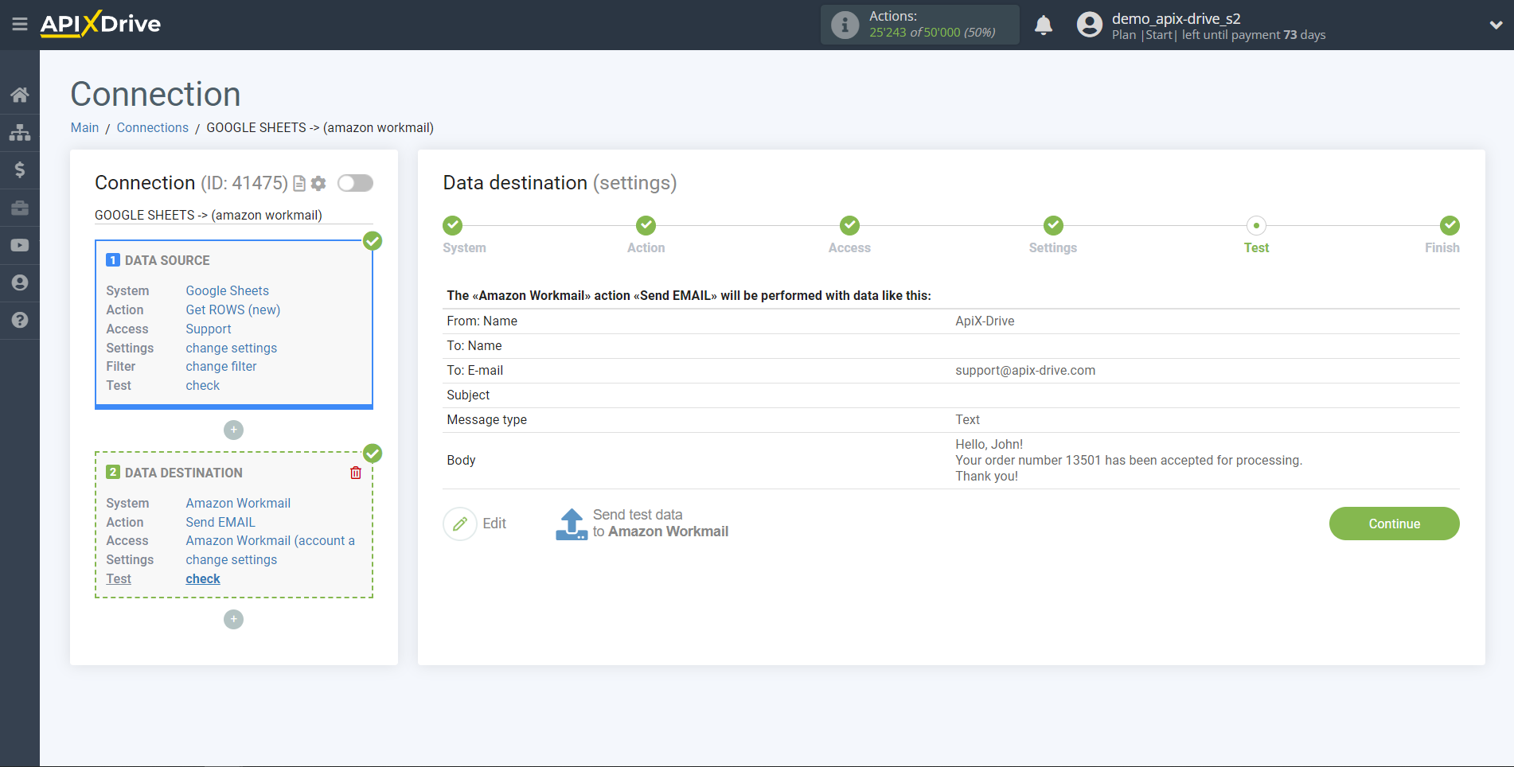The height and width of the screenshot is (767, 1514).
Task: Click the pencil Edit icon
Action: pos(459,524)
